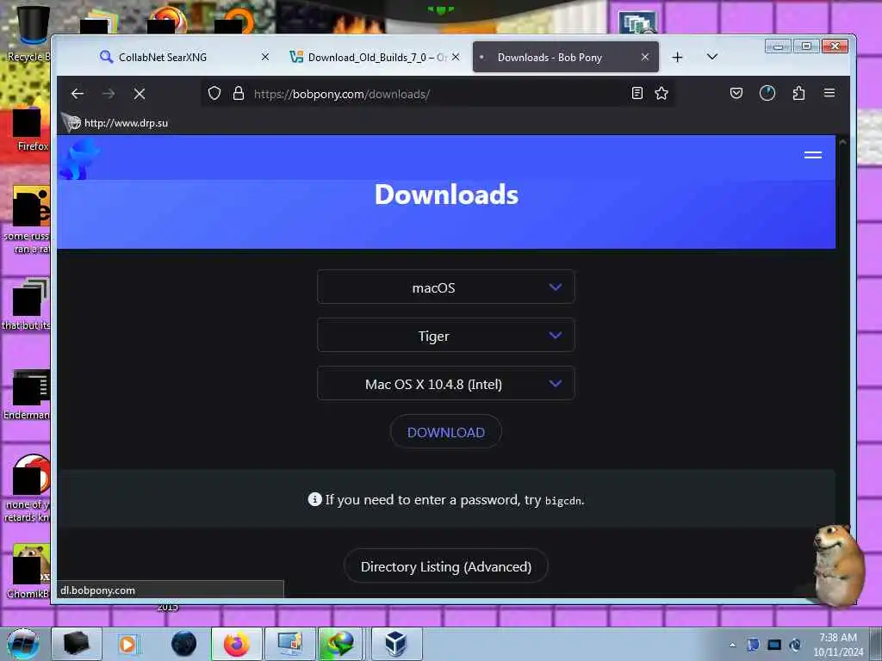
Task: Open the shield tracking protection icon
Action: point(214,93)
